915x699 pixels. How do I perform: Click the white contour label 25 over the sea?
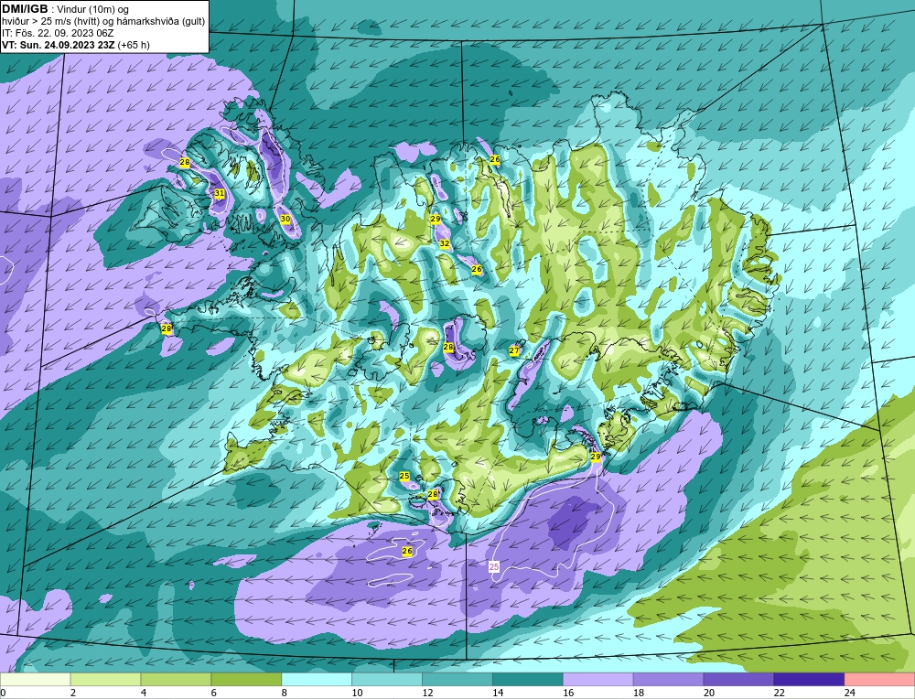pos(494,566)
